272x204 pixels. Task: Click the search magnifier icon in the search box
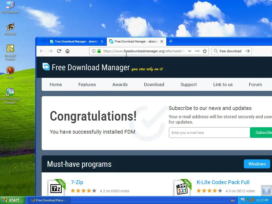(216, 51)
